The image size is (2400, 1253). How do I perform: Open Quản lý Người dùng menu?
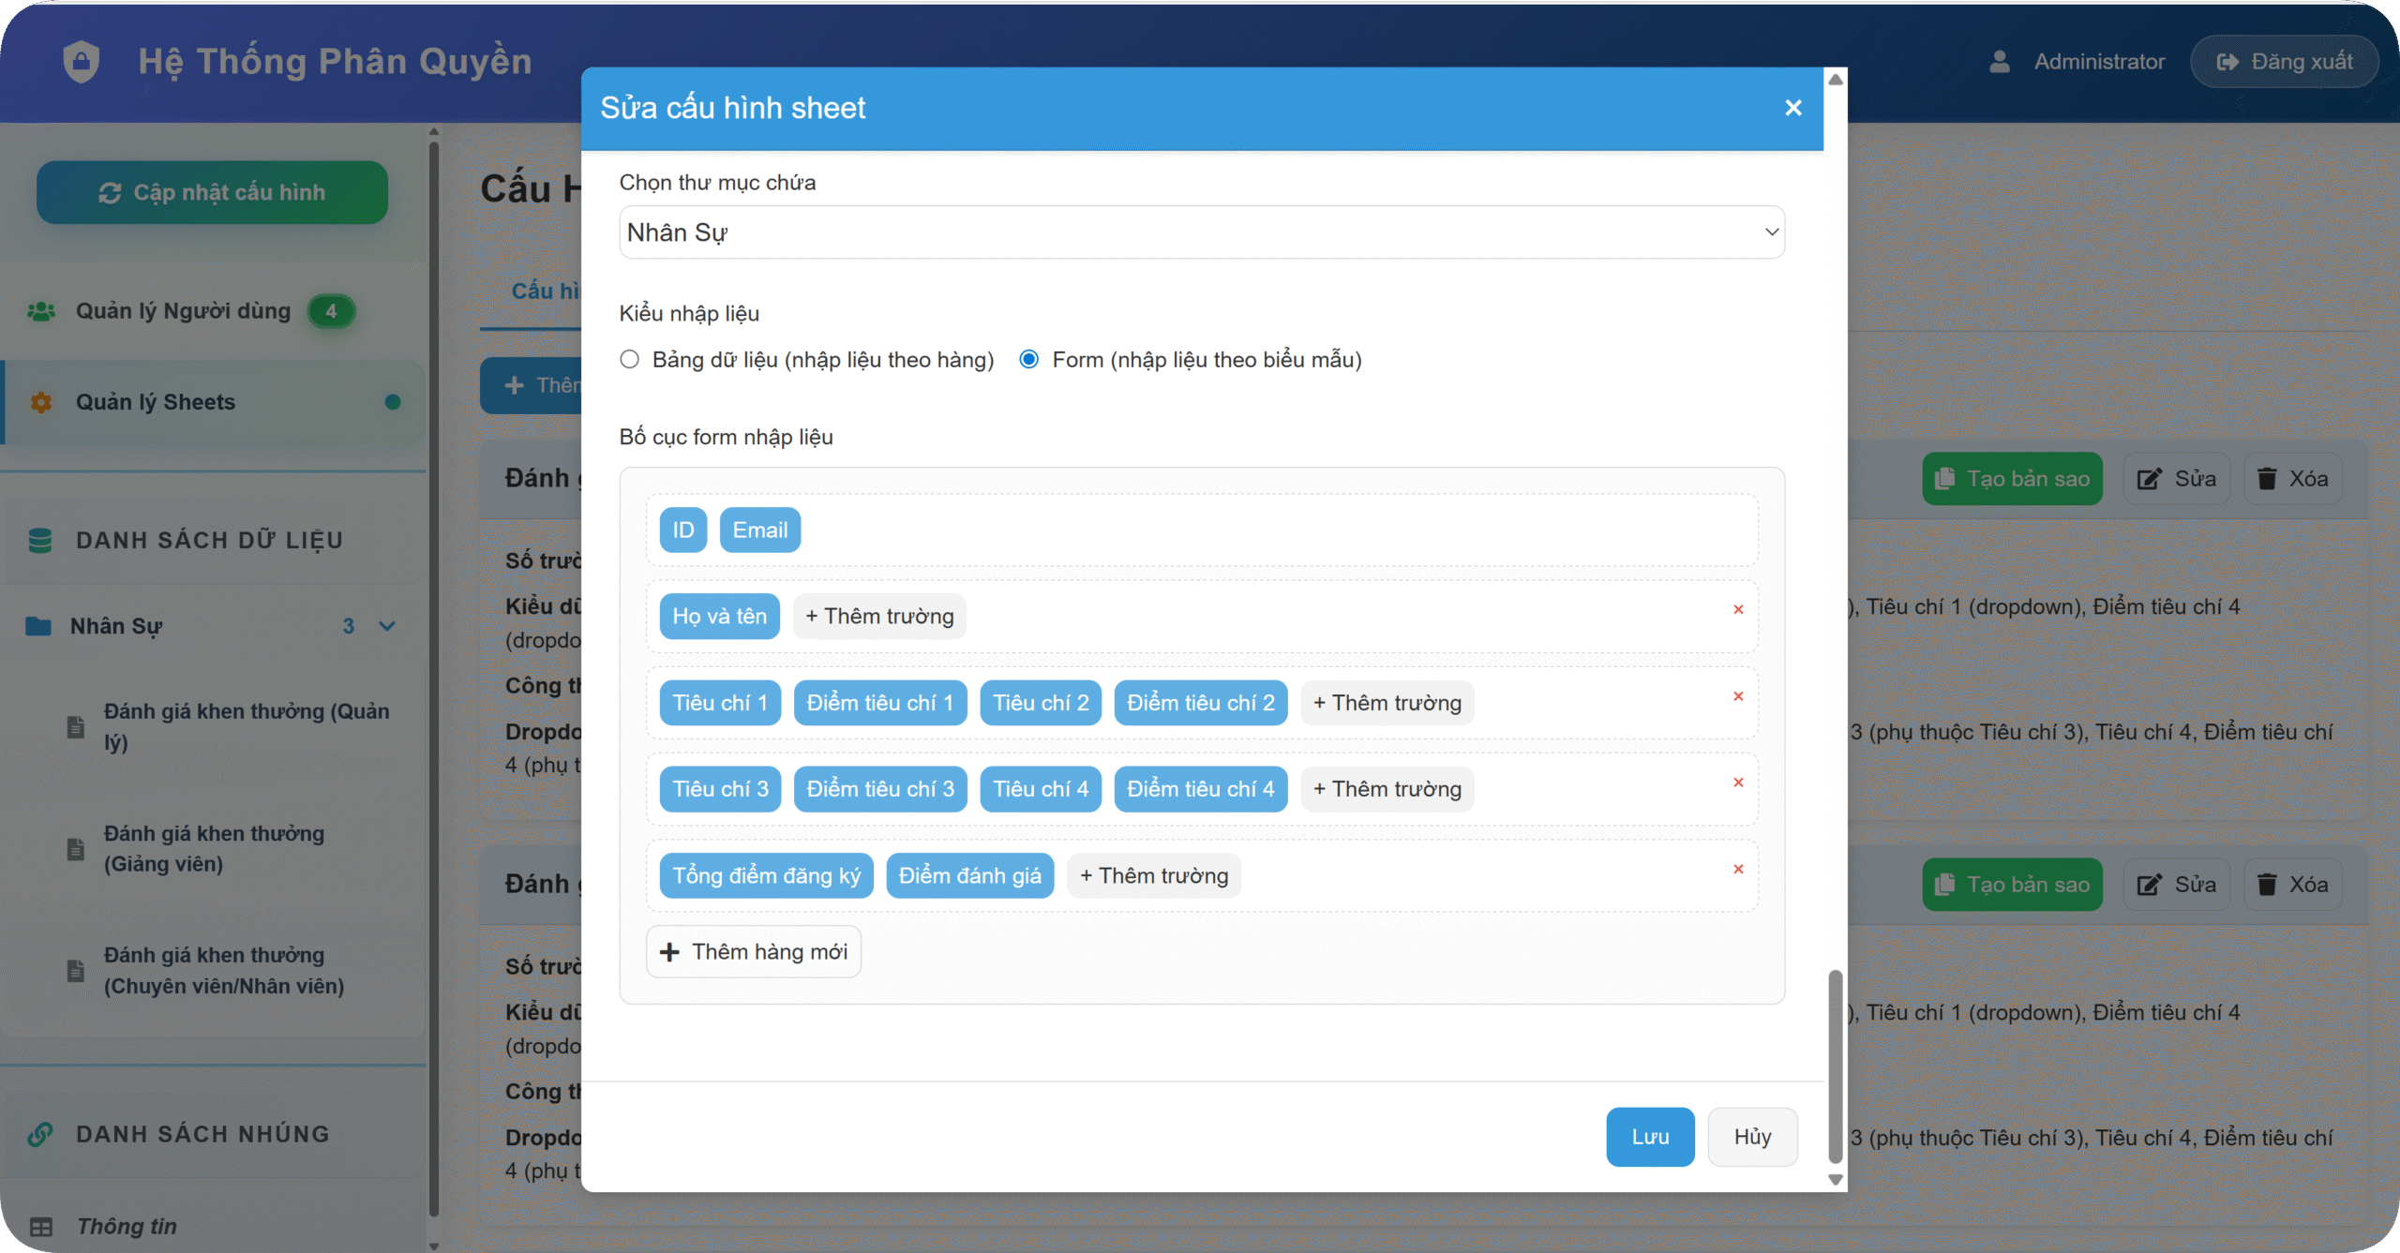click(183, 311)
